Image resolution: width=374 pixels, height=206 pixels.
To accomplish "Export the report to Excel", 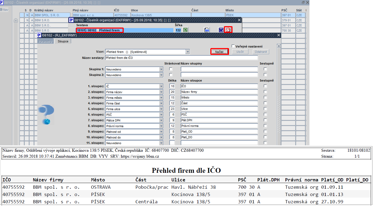I will [185, 30].
